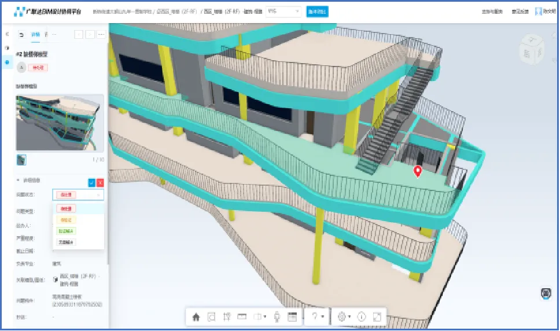Open the associated model drawing link text
560x331 pixels.
(79, 280)
